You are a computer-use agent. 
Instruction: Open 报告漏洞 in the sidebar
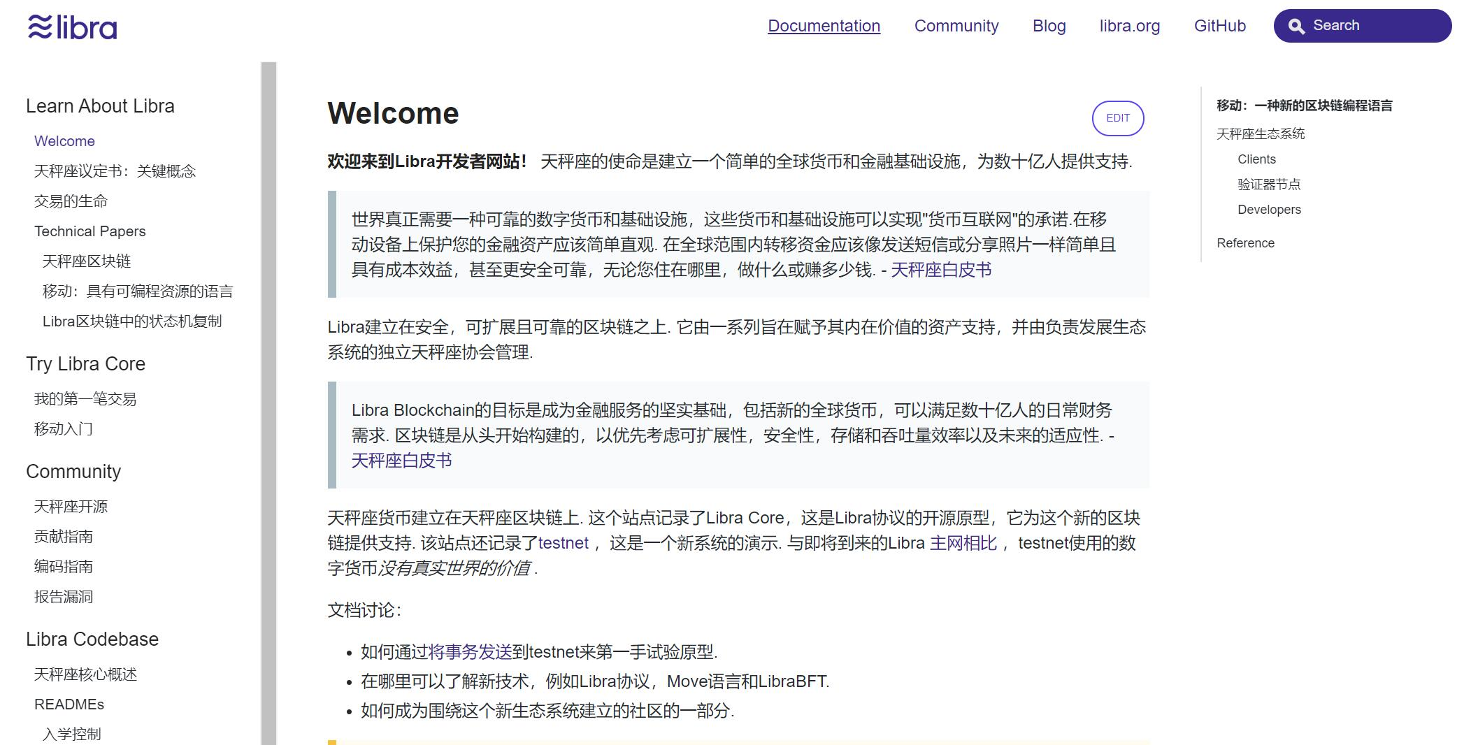[x=64, y=597]
